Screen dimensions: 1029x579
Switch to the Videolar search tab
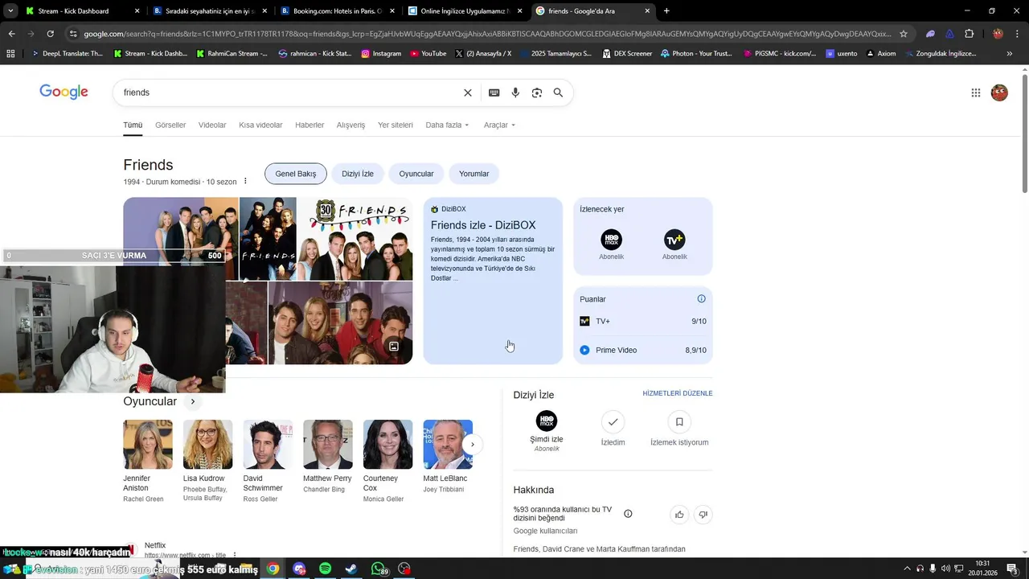click(x=212, y=125)
